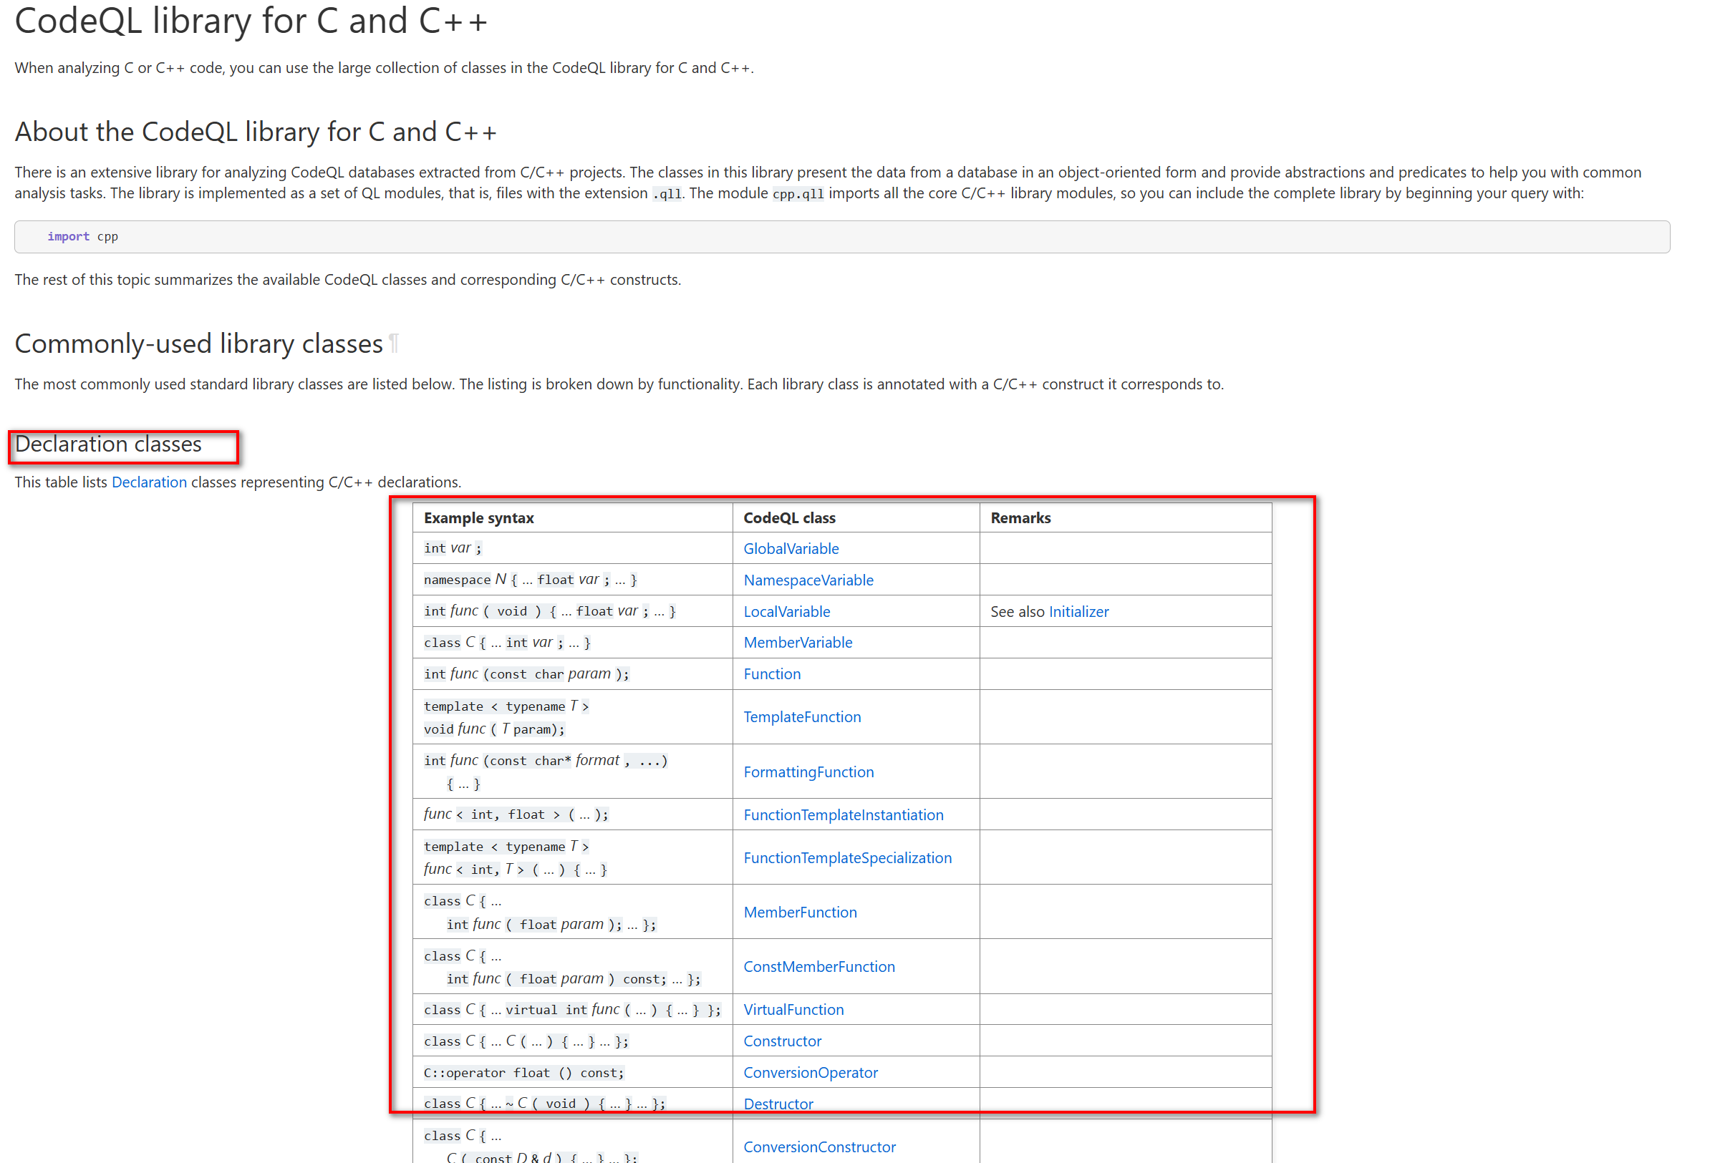Open the ConversionConstructor class link
Viewport: 1710px width, 1163px height.
[x=819, y=1147]
